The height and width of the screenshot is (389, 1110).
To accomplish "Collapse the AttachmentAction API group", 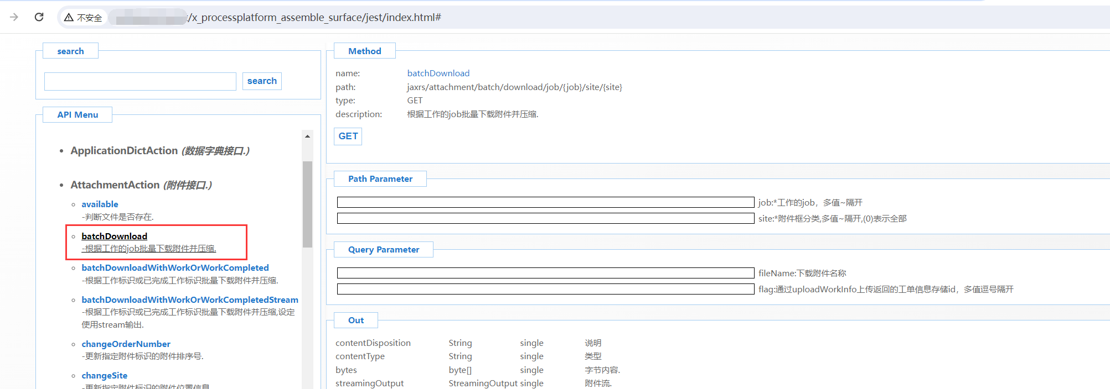I will (115, 185).
